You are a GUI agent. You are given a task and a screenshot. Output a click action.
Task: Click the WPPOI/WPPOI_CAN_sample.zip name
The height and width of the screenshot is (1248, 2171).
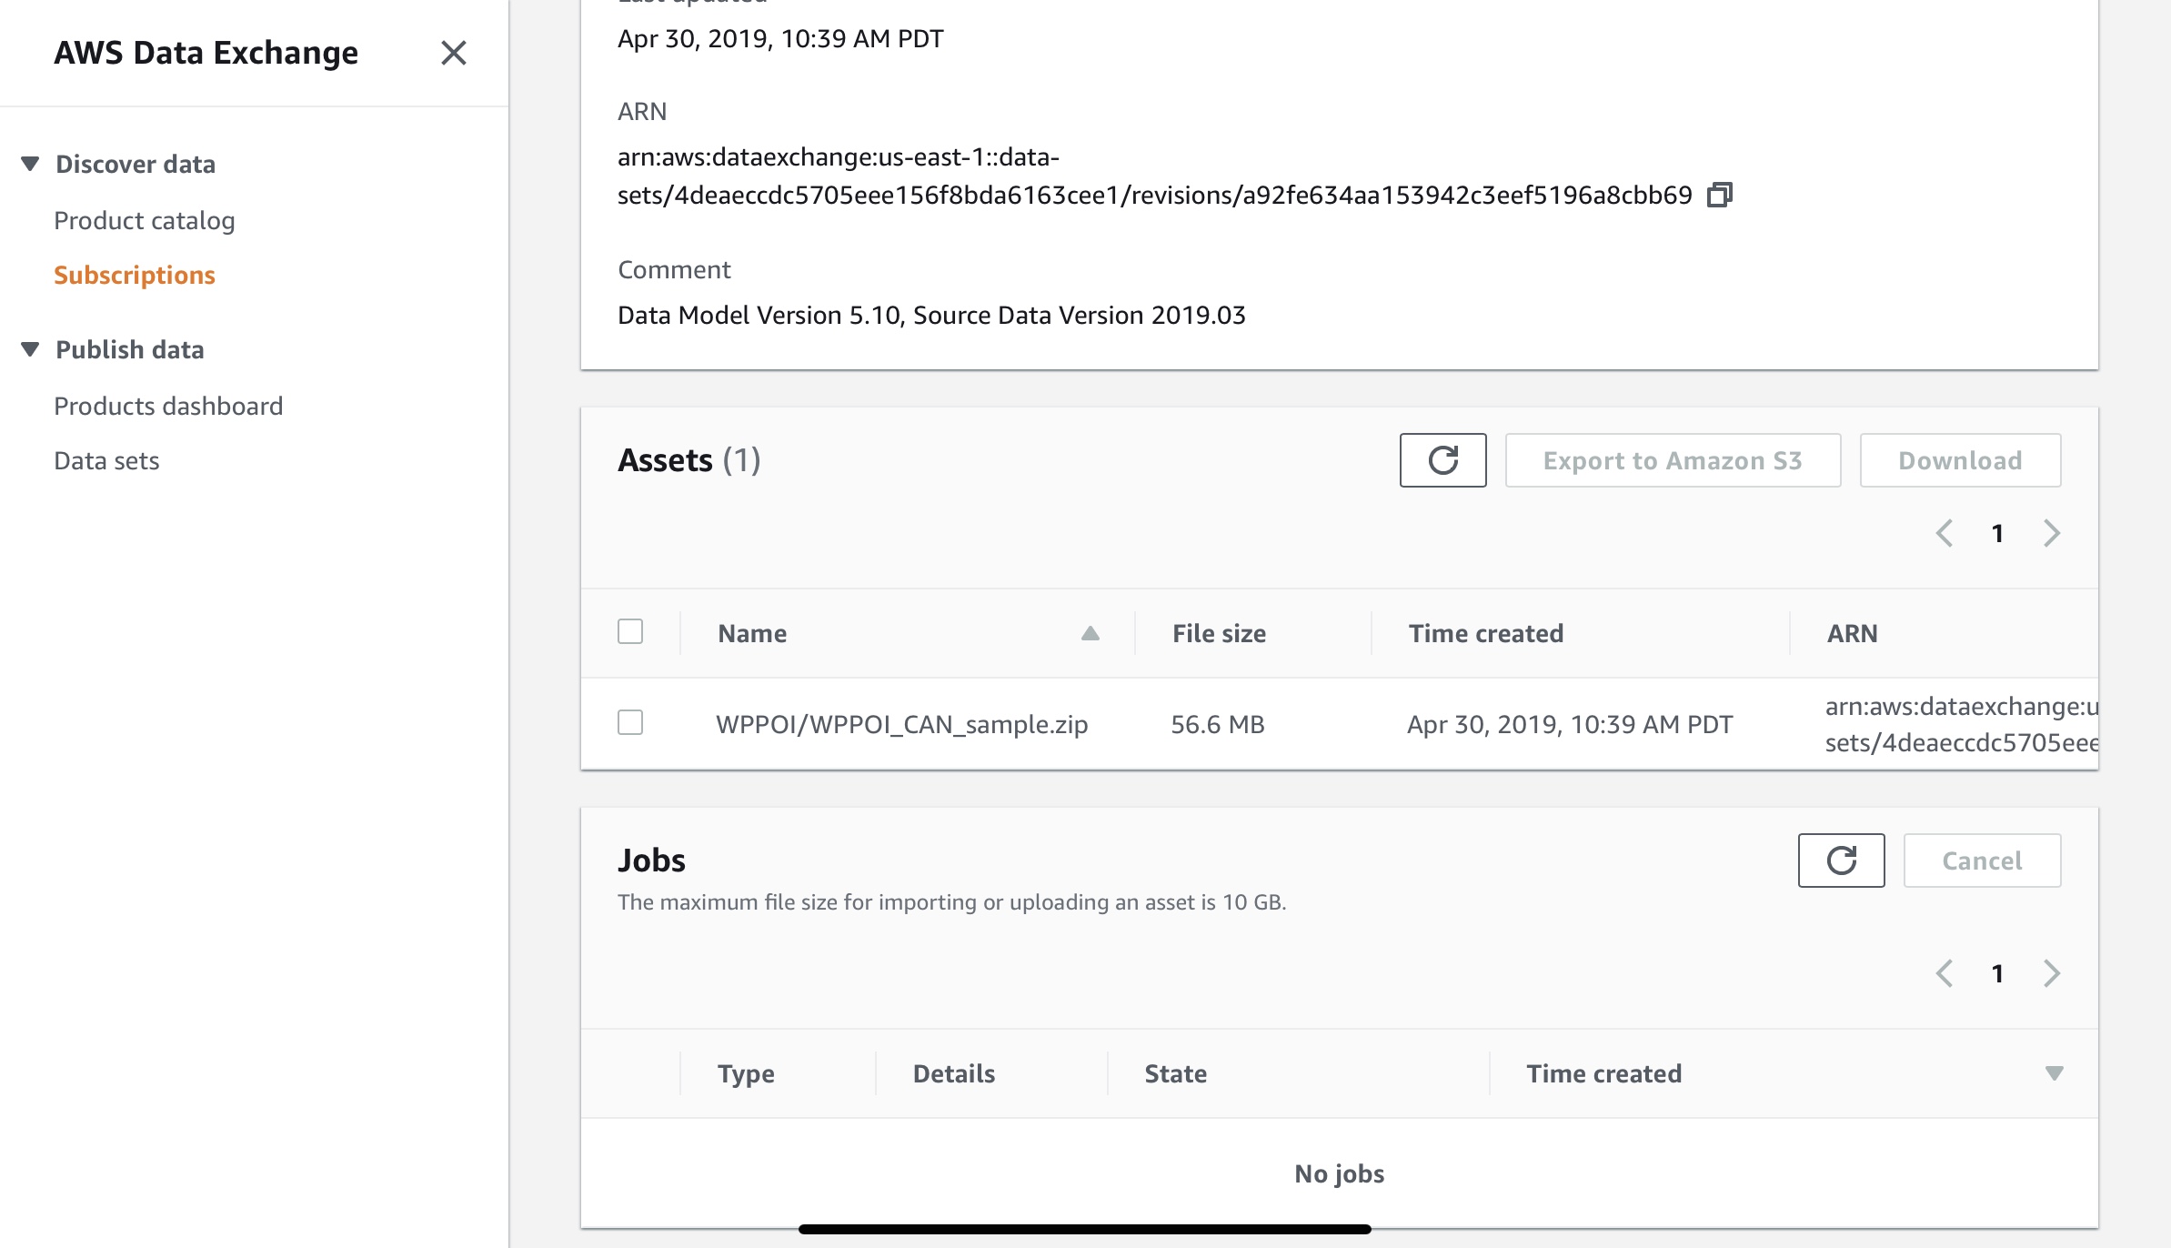pos(902,724)
